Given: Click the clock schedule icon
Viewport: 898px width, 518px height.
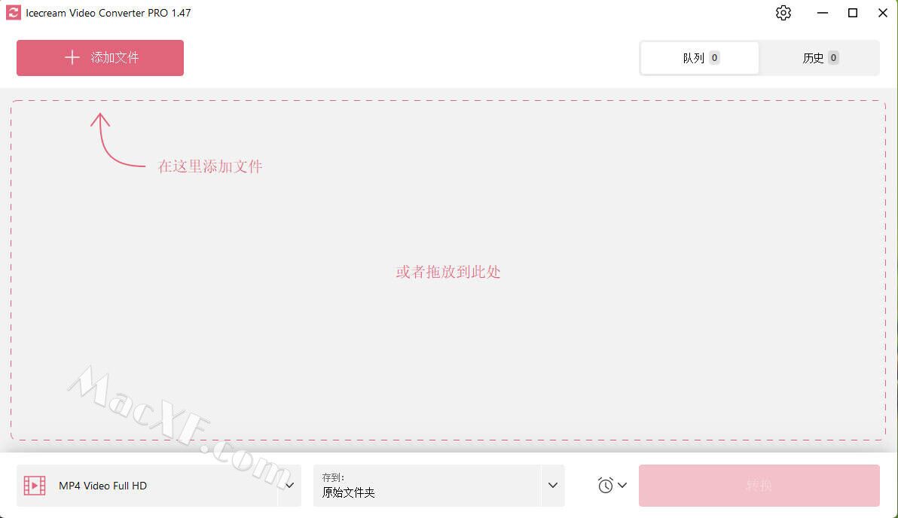Looking at the screenshot, I should (x=606, y=486).
